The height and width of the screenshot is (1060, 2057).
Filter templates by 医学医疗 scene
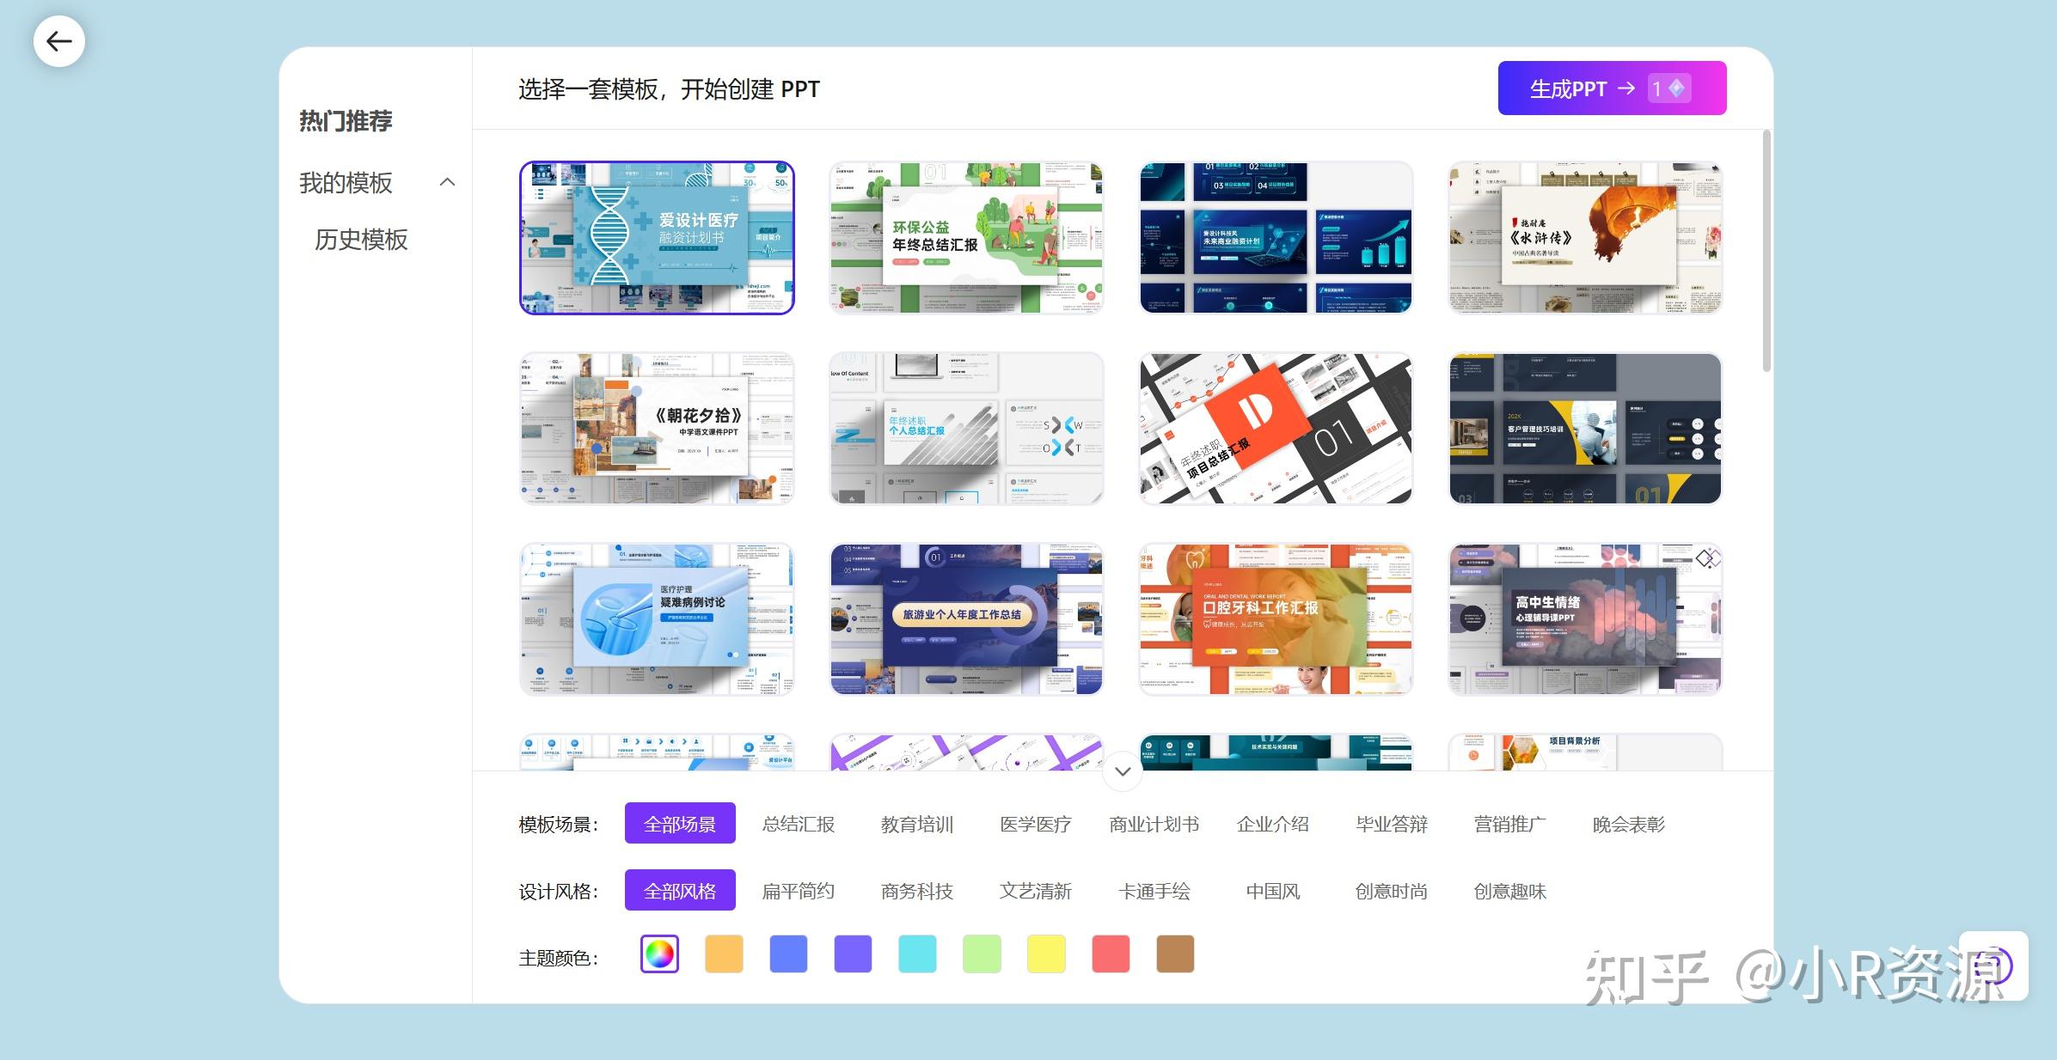pos(1034,823)
